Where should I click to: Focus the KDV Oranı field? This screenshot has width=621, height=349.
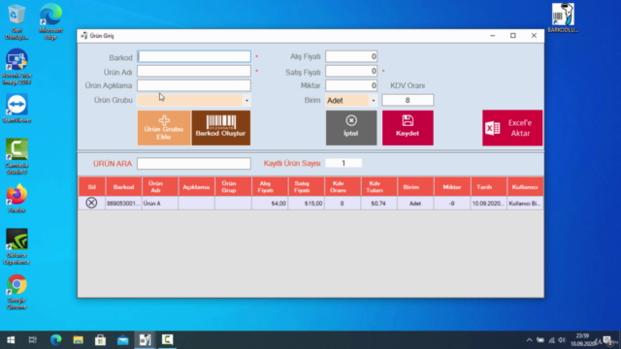(x=408, y=100)
